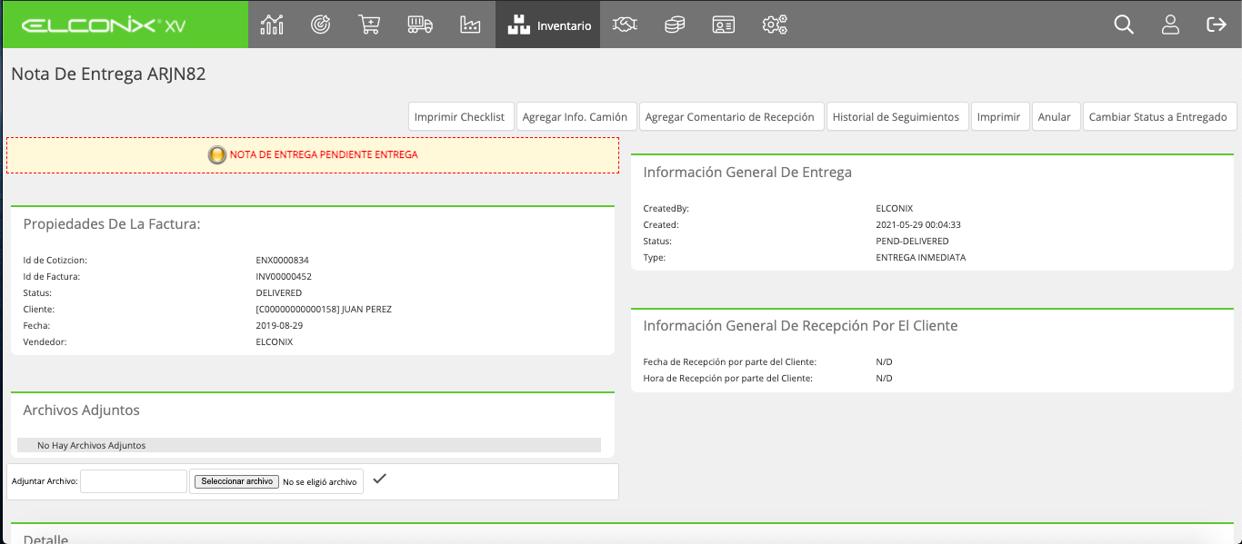Open the ID card module icon
Image resolution: width=1242 pixels, height=544 pixels.
(x=723, y=25)
